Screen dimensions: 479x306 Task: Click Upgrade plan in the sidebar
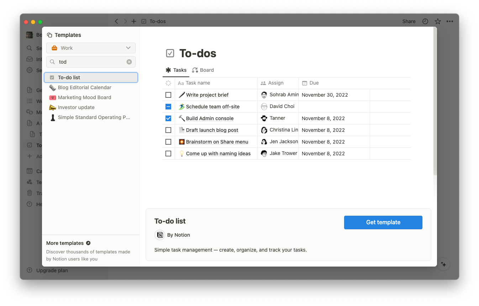coord(52,270)
